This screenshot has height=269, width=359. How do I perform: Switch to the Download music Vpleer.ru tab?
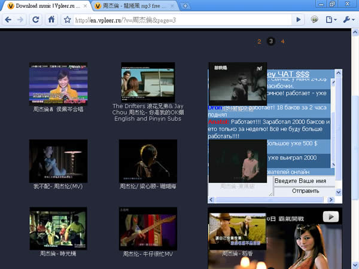pyautogui.click(x=46, y=6)
